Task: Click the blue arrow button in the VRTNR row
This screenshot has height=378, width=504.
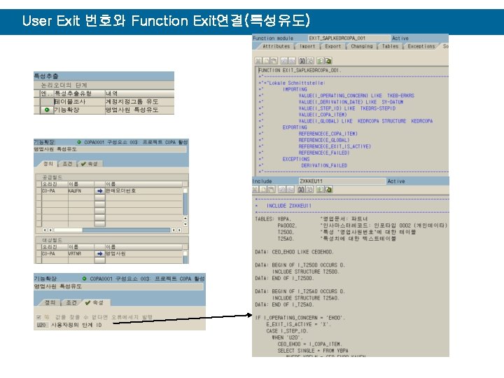Action: (x=100, y=253)
